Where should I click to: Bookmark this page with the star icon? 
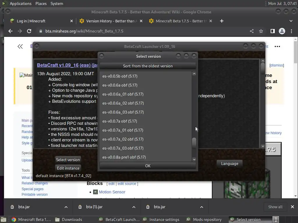coord(261,31)
